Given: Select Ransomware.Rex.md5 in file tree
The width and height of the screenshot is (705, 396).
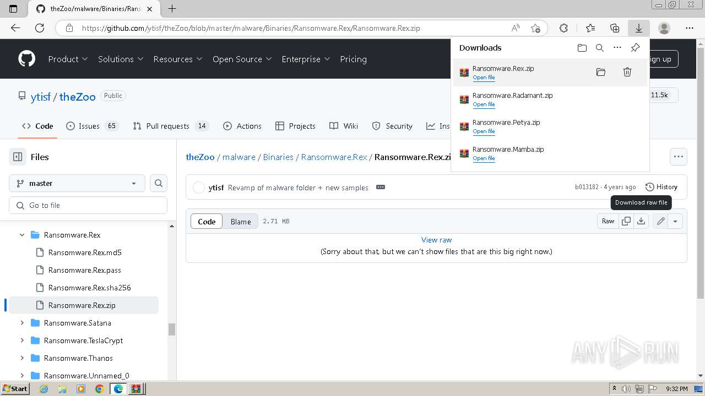Looking at the screenshot, I should pos(85,252).
